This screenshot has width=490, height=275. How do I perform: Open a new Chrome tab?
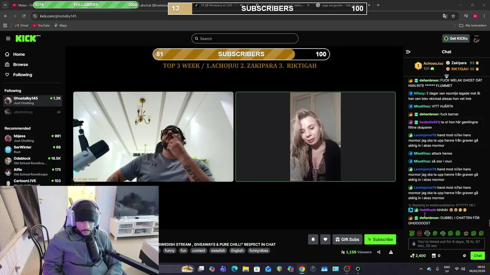pos(378,5)
